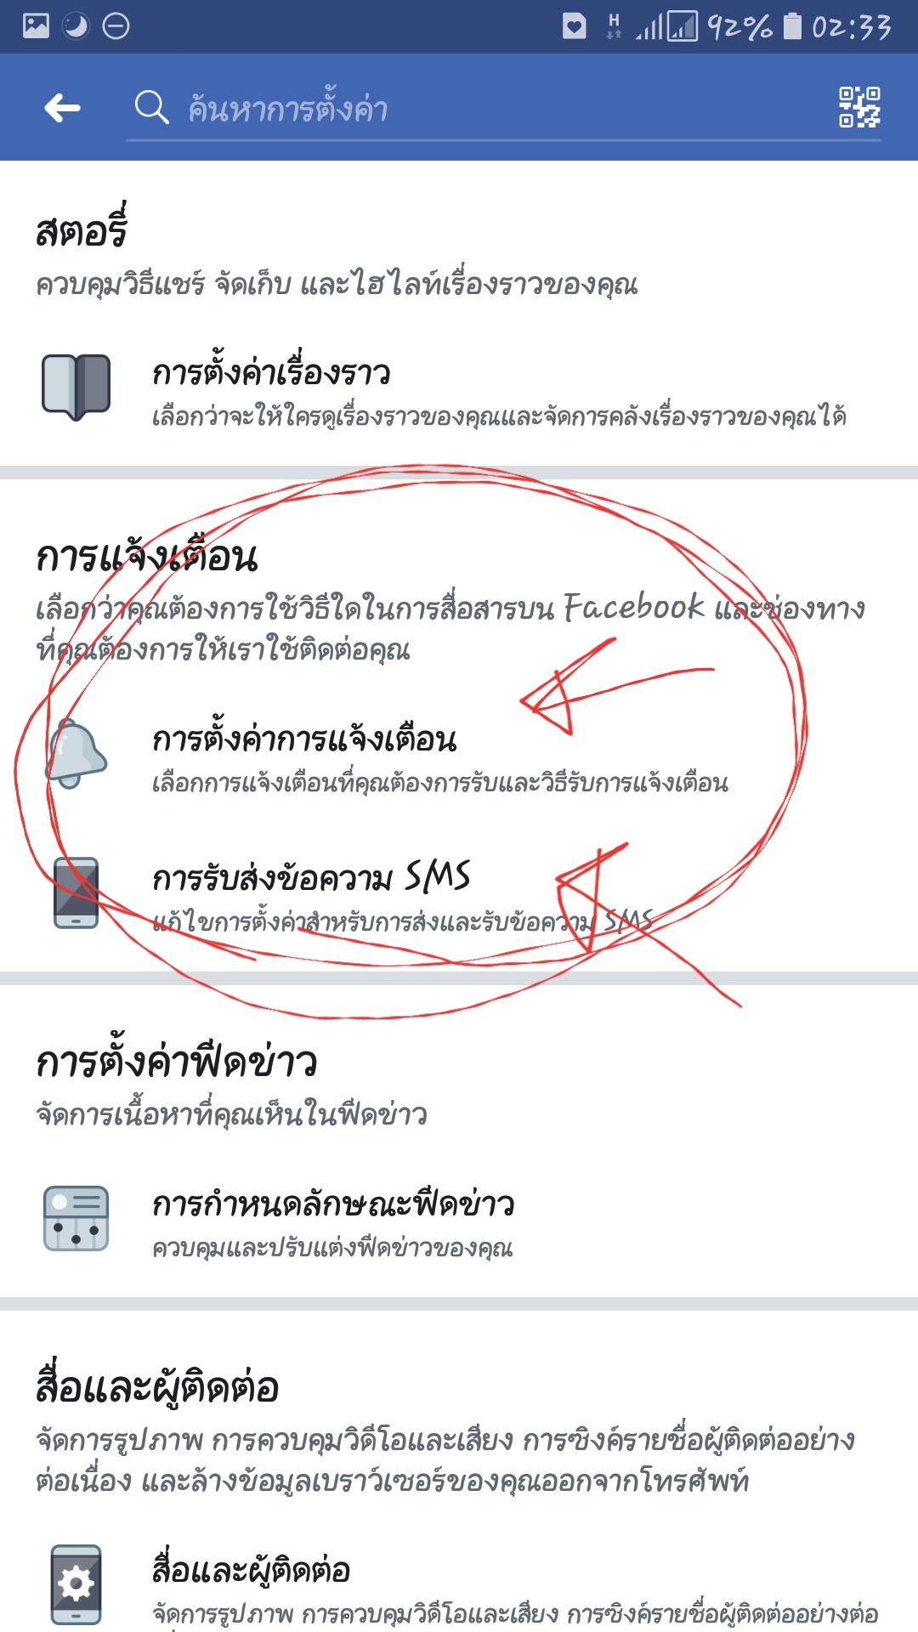Viewport: 918px width, 1632px height.
Task: Tap the การตั้งค่าฟีดข่าว section heading
Action: tap(177, 1059)
